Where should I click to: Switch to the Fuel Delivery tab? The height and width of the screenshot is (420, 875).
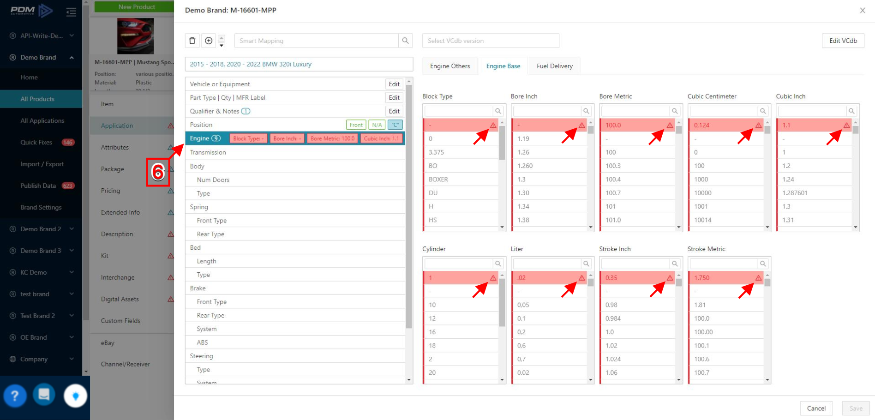(x=555, y=66)
